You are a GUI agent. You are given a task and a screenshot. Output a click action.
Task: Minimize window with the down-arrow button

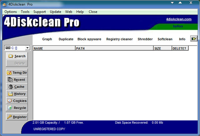[x=172, y=3]
